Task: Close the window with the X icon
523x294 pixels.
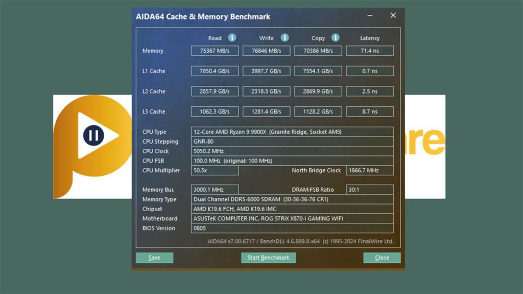Action: coord(393,15)
